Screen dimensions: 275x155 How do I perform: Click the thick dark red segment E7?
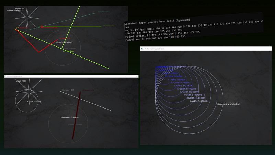[x=76, y=114]
